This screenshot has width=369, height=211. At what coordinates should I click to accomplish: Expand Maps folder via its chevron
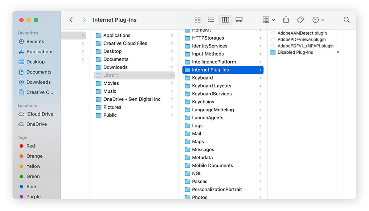pyautogui.click(x=261, y=142)
